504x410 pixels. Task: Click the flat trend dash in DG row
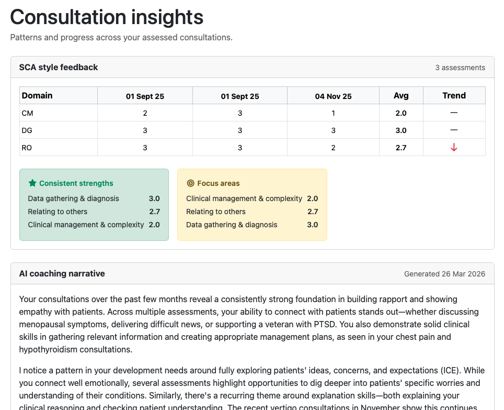click(454, 130)
